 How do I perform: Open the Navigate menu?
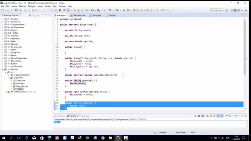32,6
